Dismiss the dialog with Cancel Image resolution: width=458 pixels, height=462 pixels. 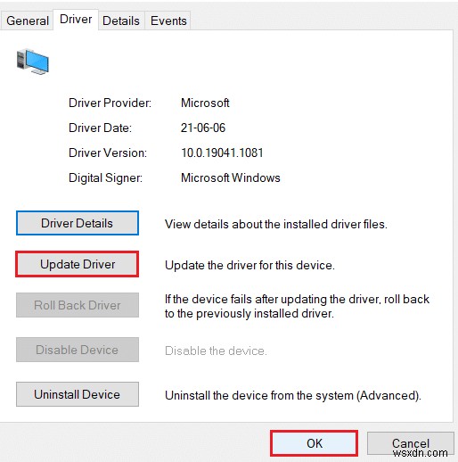pyautogui.click(x=411, y=443)
